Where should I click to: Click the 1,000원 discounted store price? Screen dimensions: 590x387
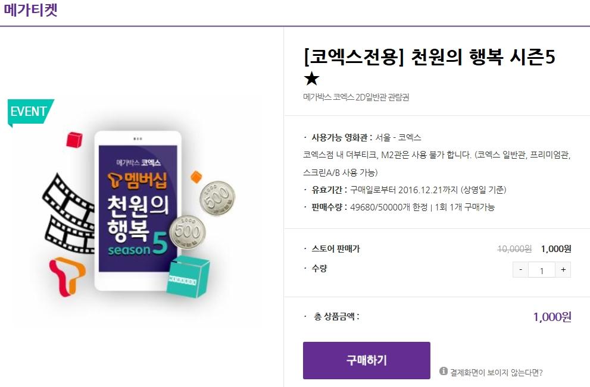point(555,248)
